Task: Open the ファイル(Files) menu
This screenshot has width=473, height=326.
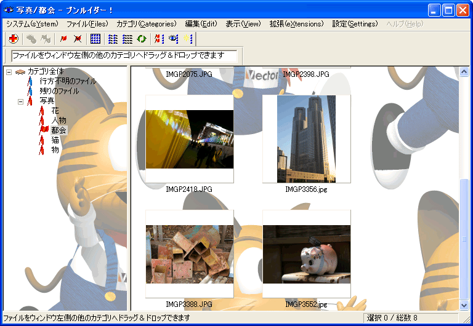Action: click(x=87, y=24)
